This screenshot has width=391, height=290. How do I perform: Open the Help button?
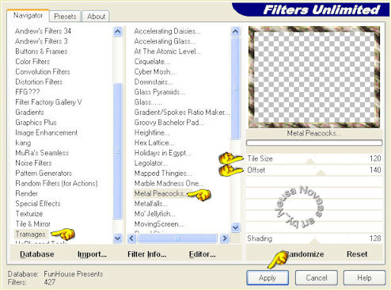[x=364, y=278]
